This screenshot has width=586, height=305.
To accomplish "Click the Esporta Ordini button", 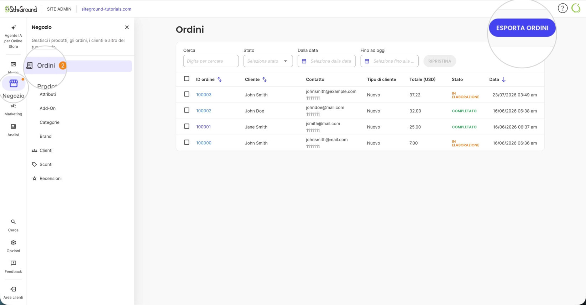I will pos(522,28).
